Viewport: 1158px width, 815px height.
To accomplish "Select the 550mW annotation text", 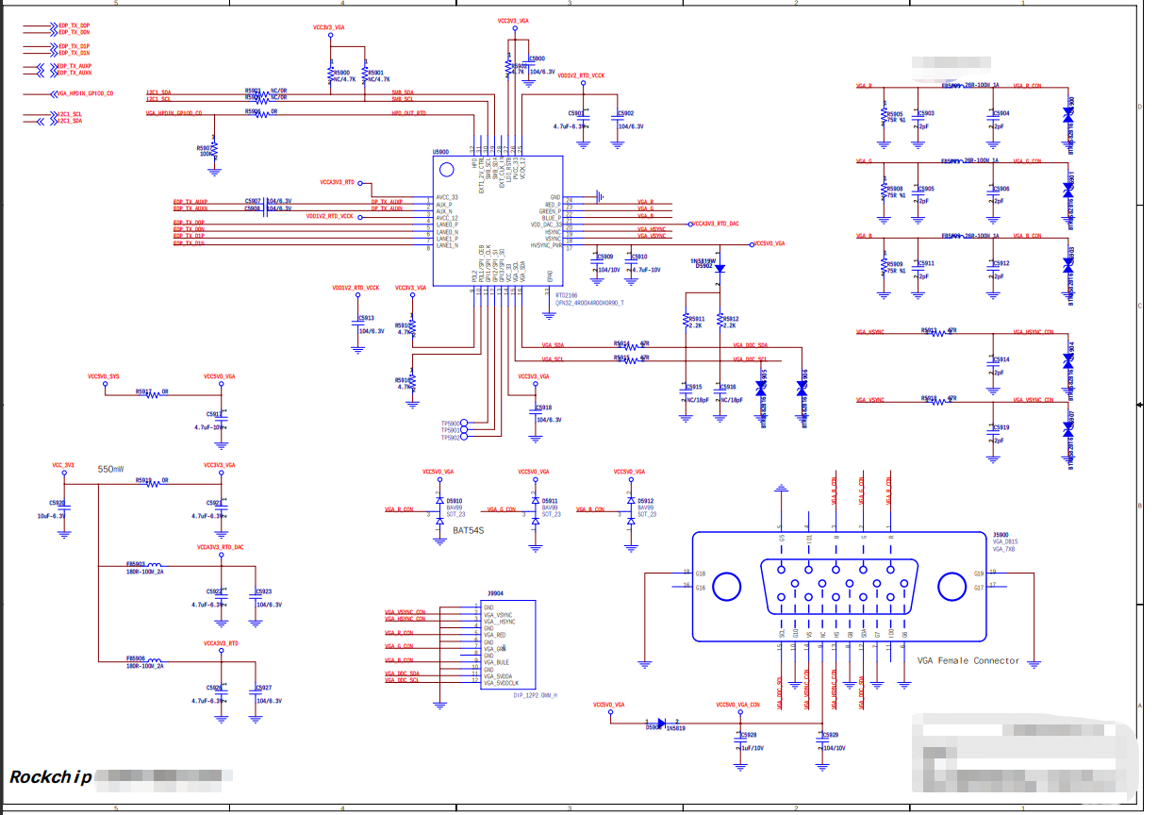I will pyautogui.click(x=111, y=469).
